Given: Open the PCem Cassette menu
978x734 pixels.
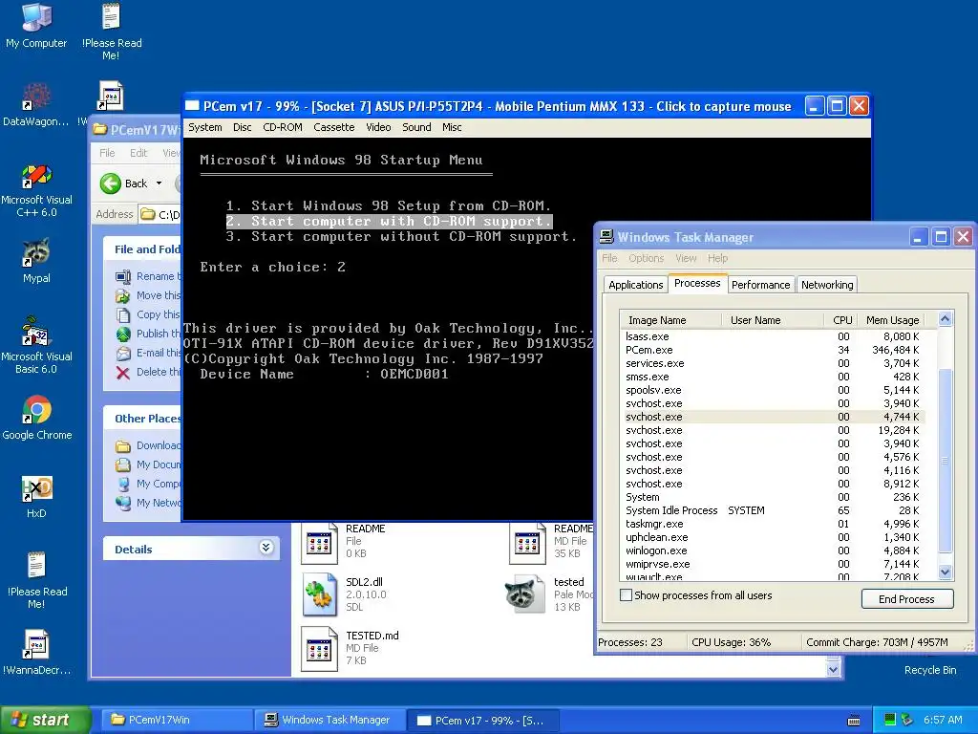Looking at the screenshot, I should pos(333,127).
